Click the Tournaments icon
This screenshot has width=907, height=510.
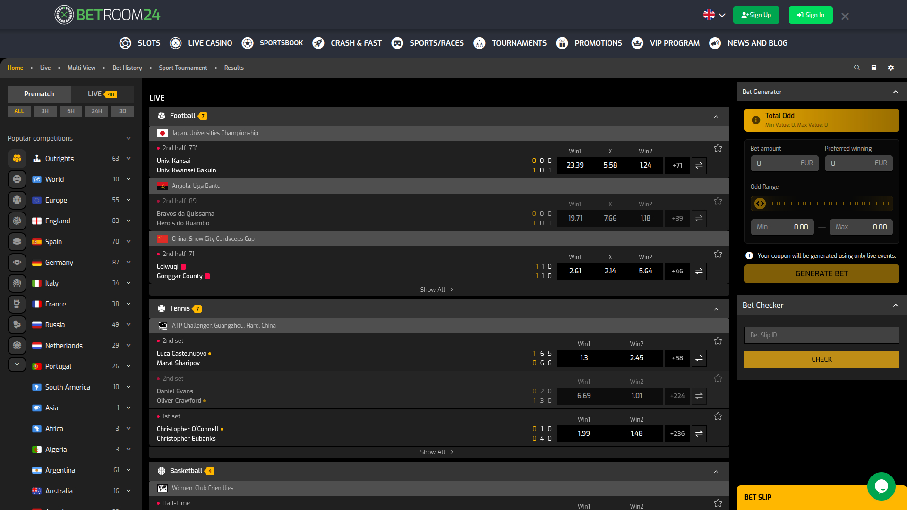[479, 43]
